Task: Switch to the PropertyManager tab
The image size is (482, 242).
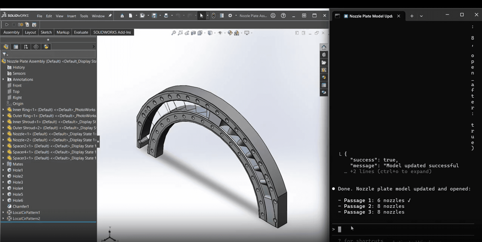Action: click(16, 47)
